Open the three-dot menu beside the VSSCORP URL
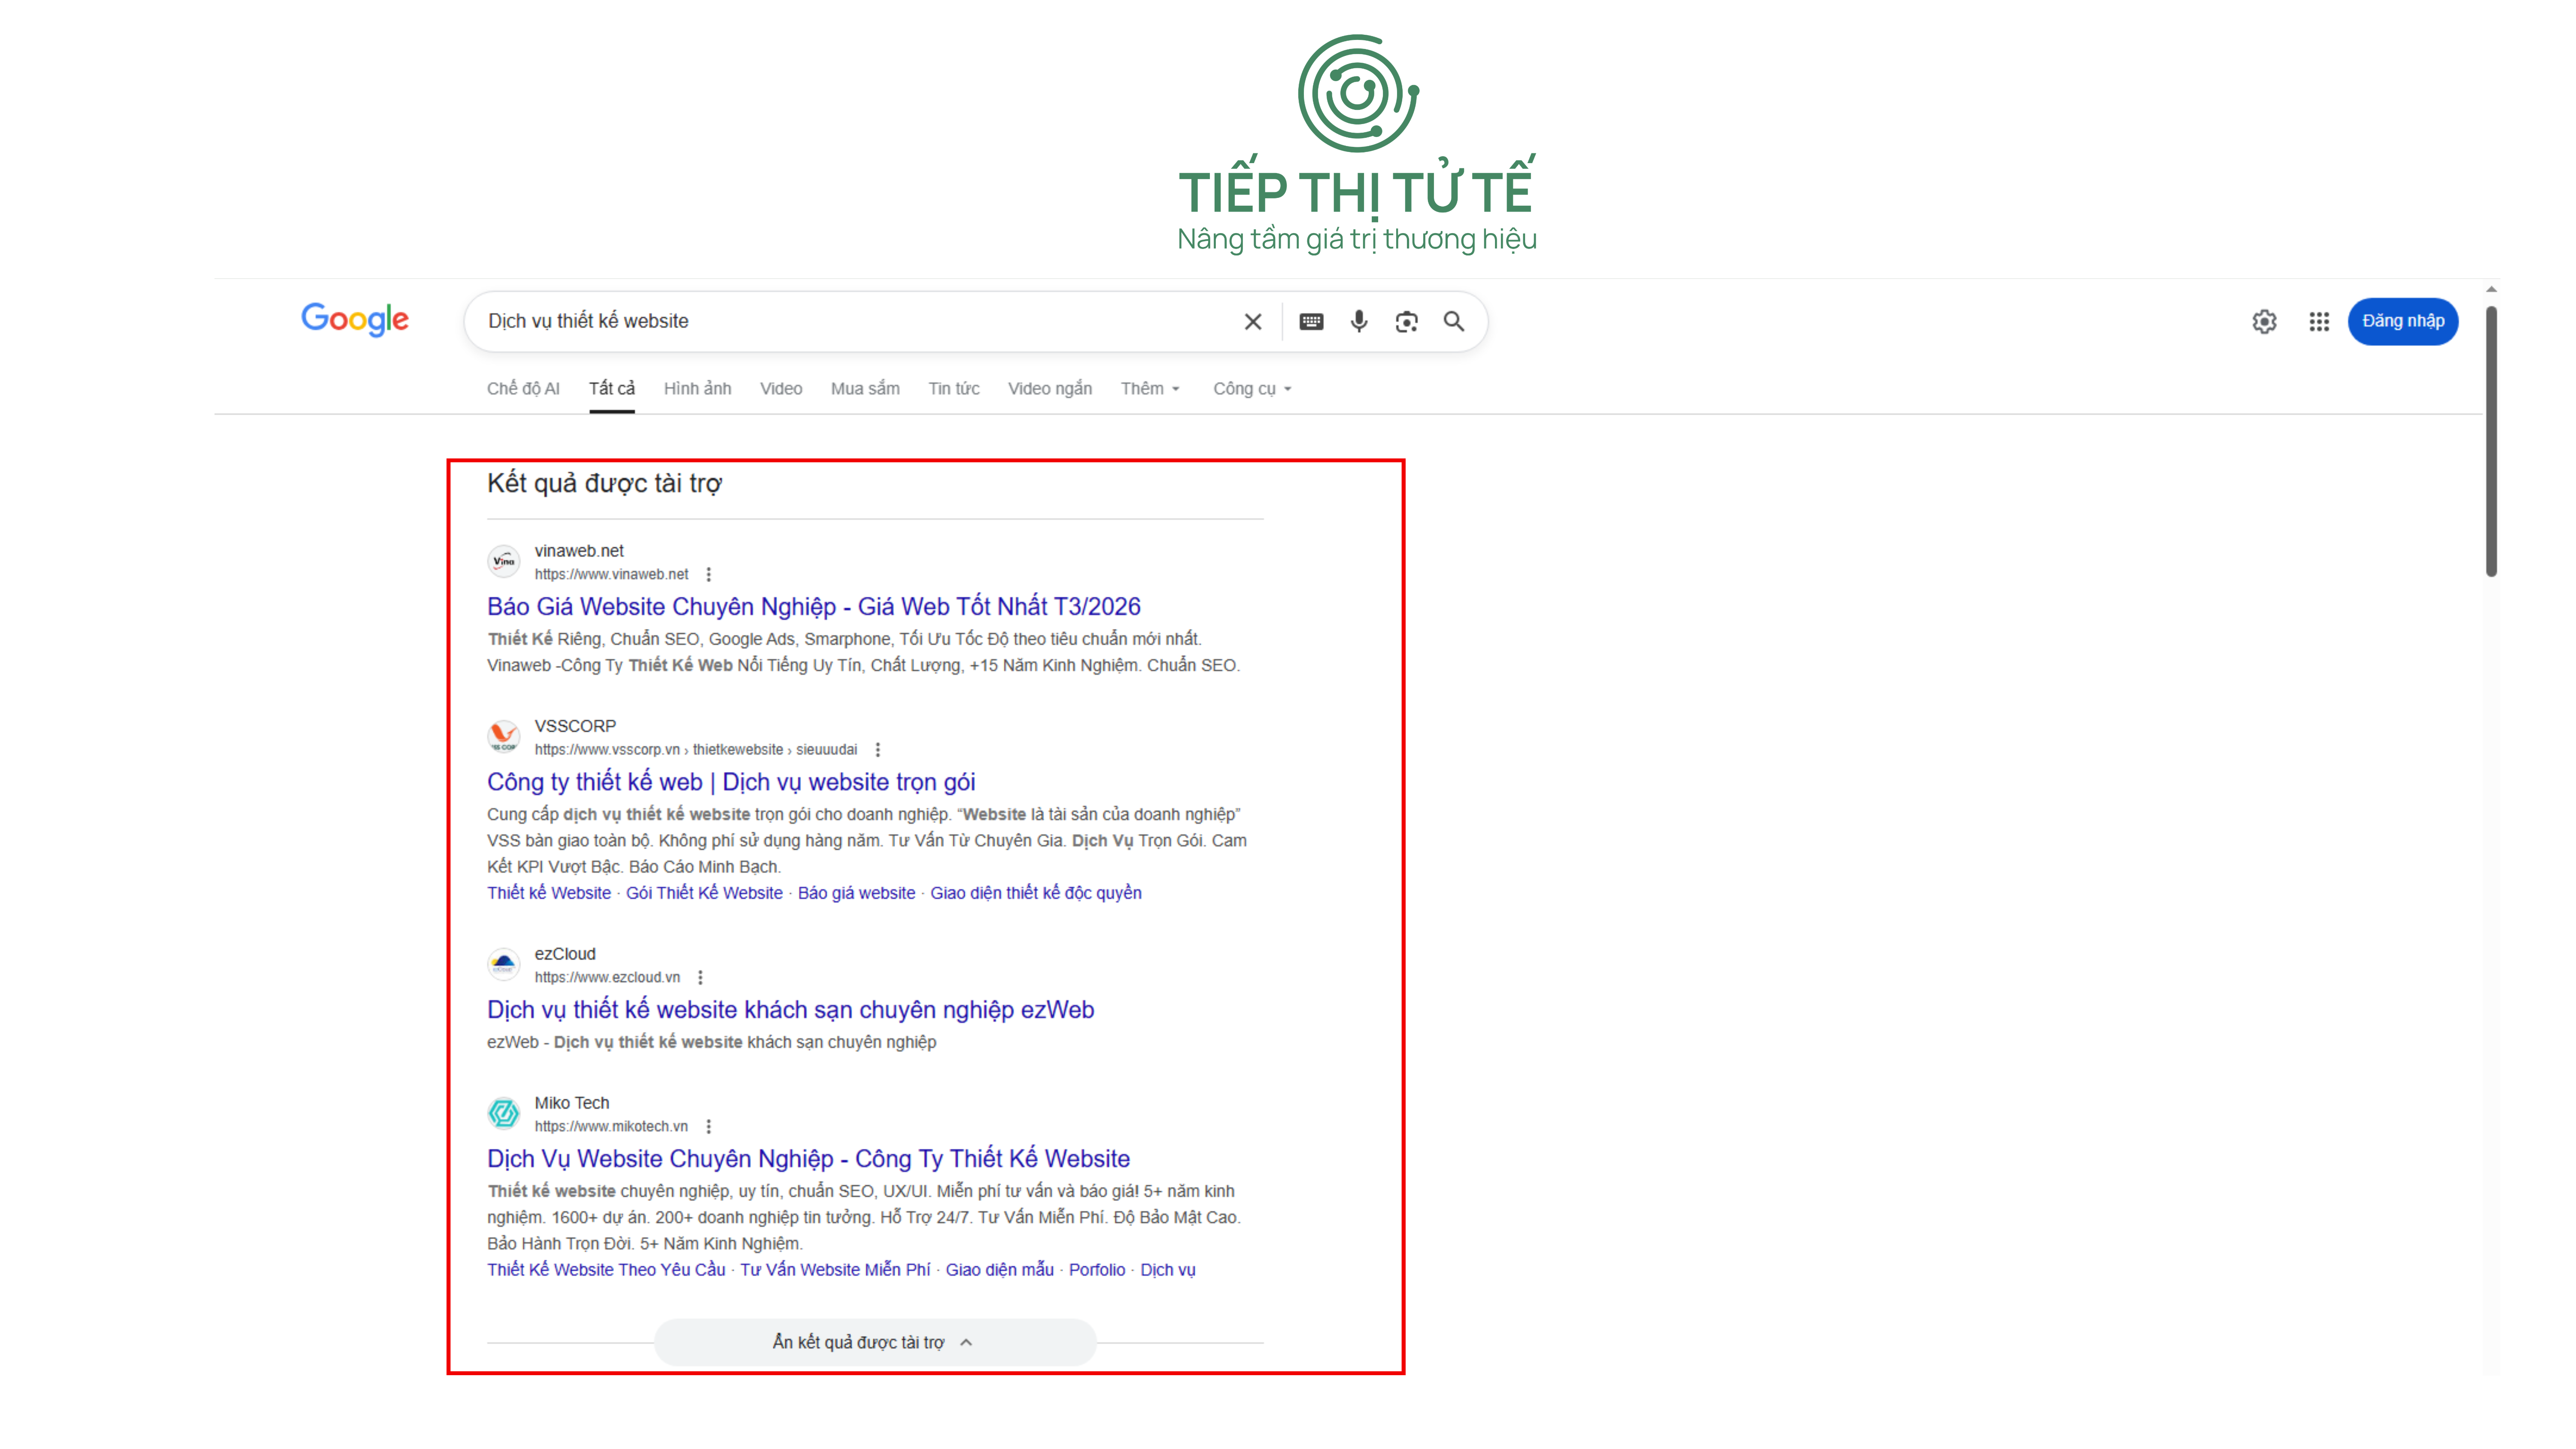The image size is (2576, 1449). point(878,749)
